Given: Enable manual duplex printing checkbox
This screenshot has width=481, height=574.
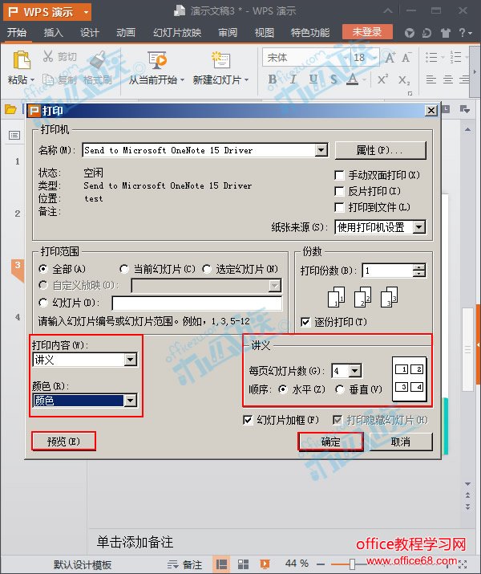Looking at the screenshot, I should [x=339, y=175].
